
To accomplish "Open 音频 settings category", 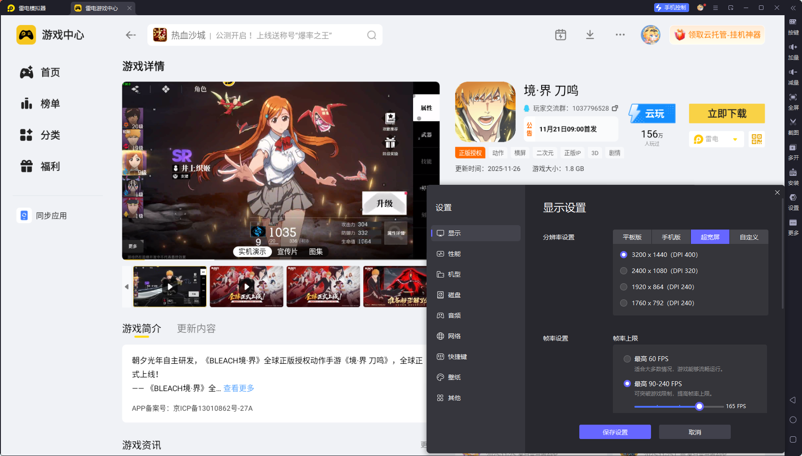I will (x=476, y=315).
